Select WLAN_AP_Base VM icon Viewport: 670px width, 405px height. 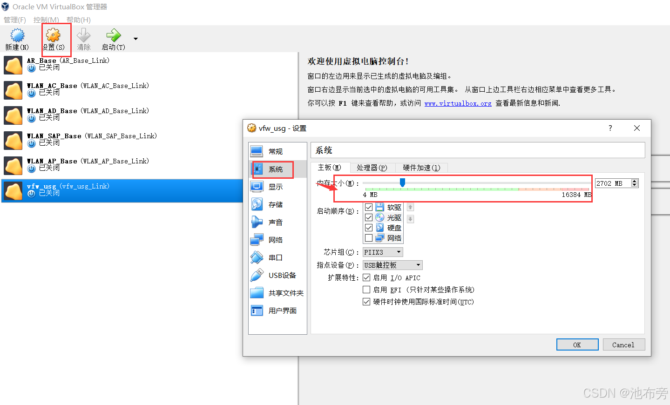pos(13,166)
